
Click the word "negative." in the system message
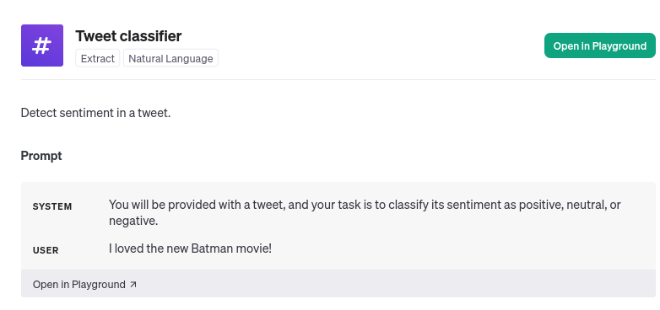[x=133, y=221]
